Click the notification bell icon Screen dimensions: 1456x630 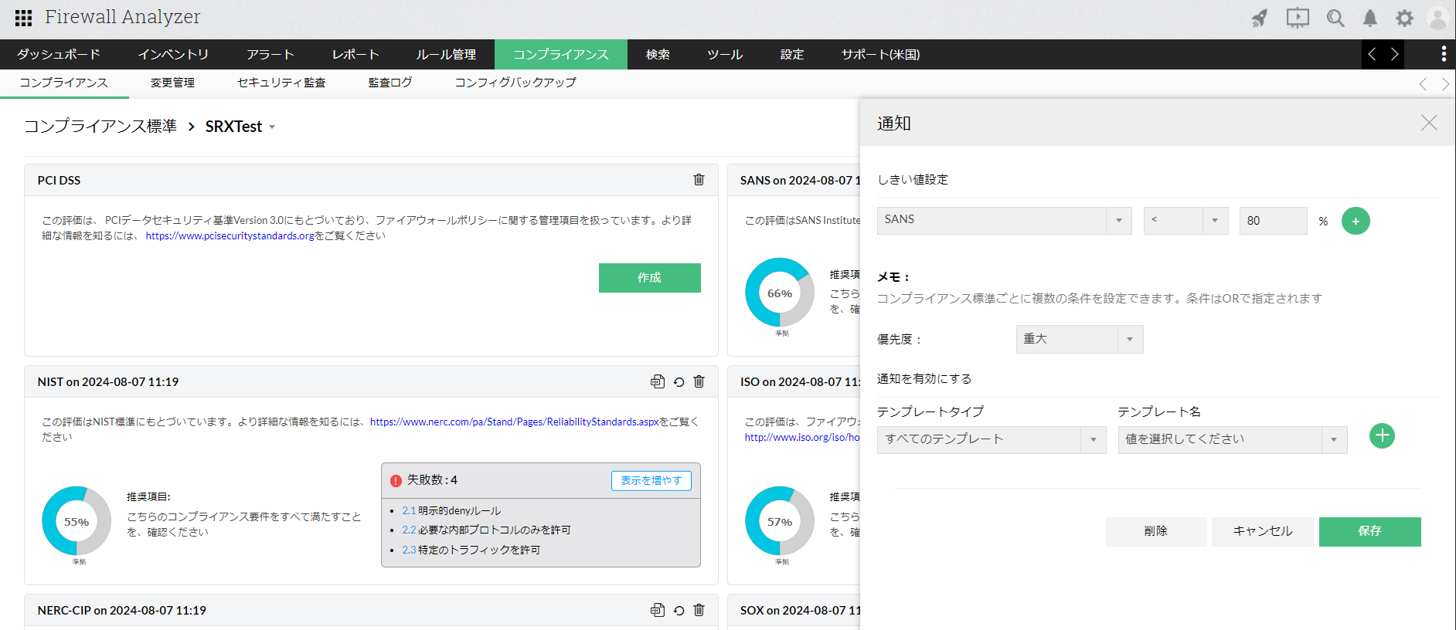(x=1369, y=19)
